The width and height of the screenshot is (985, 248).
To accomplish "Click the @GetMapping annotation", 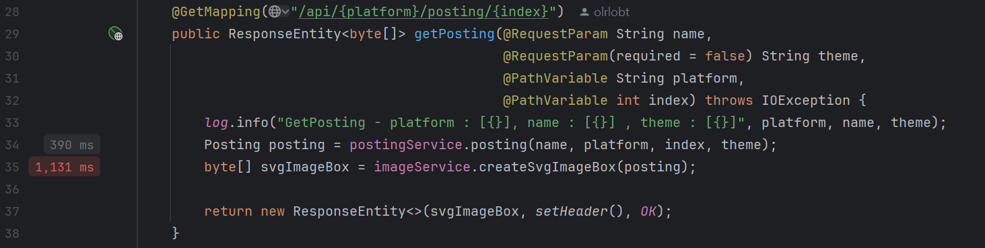I will 216,11.
